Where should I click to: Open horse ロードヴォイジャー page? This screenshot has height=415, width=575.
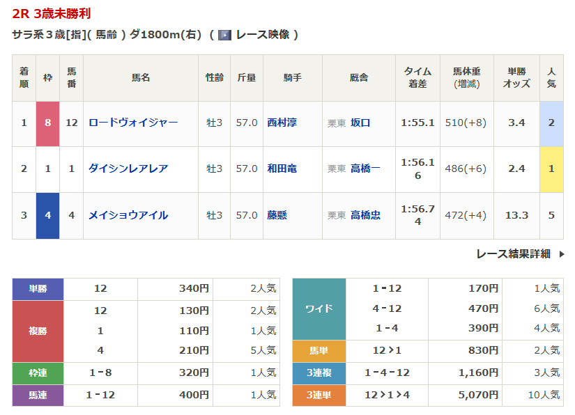click(133, 123)
